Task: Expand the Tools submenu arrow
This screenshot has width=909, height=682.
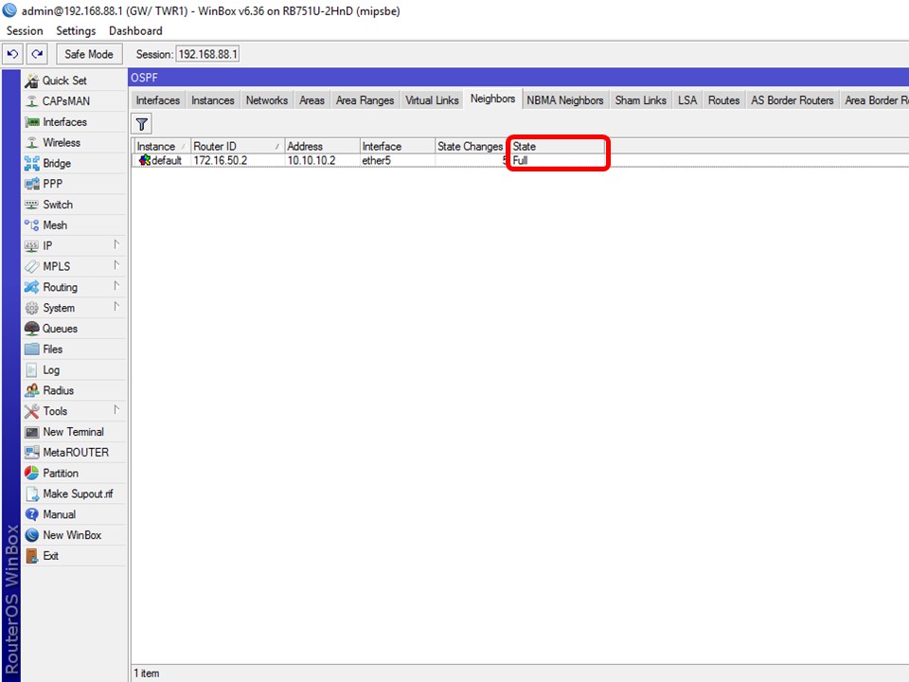Action: 116,409
